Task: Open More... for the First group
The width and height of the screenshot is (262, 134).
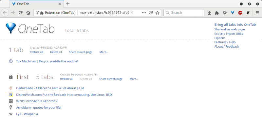Action: [134, 79]
